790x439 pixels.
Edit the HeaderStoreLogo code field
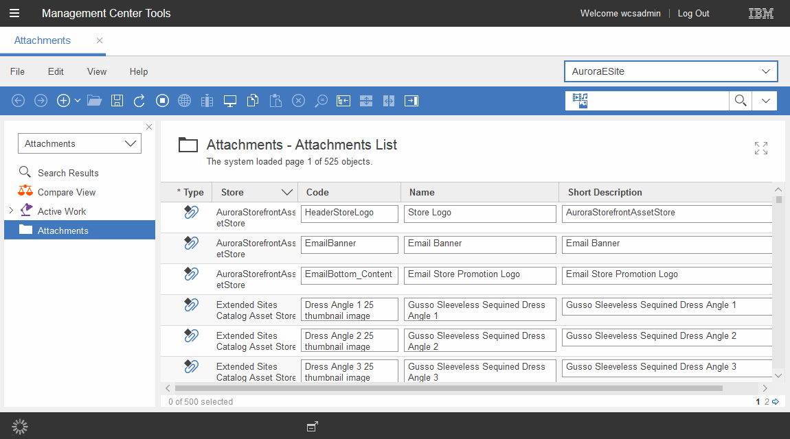pyautogui.click(x=349, y=213)
